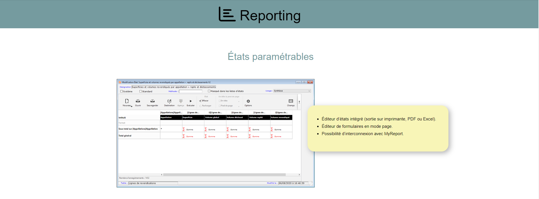The image size is (539, 199).
Task: Click Somme sigma for Superficie in Sous total row
Action: coord(184,129)
